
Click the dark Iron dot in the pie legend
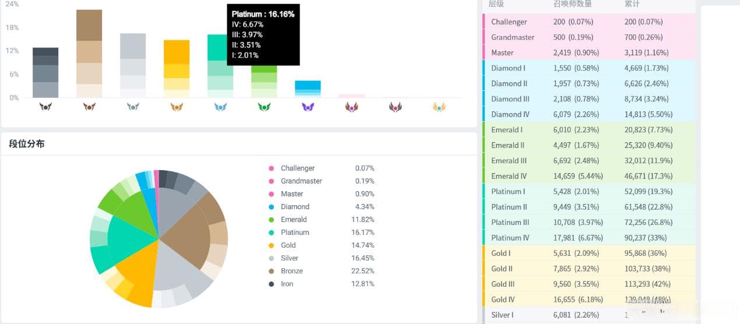coord(271,284)
